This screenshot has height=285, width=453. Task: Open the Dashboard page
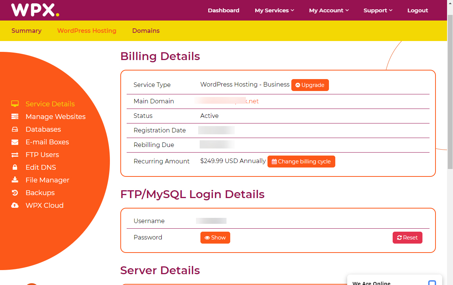pyautogui.click(x=224, y=10)
